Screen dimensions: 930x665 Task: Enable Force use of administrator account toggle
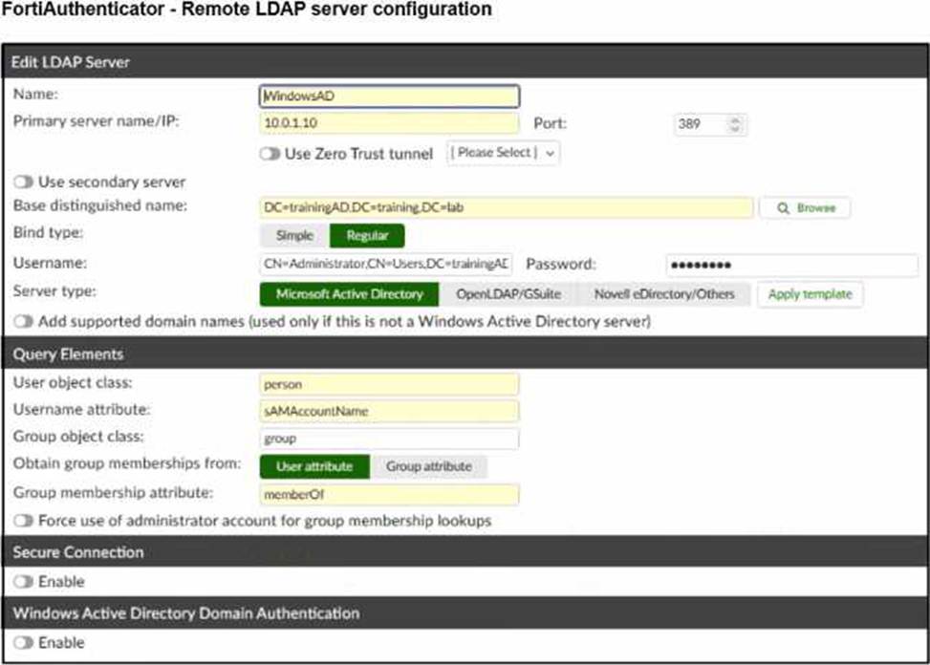(22, 521)
